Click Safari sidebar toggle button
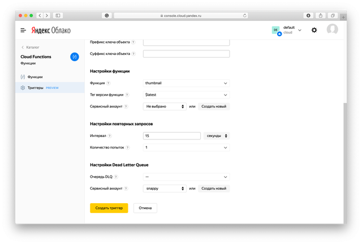Viewport: 362px width, 244px height. [x=58, y=15]
